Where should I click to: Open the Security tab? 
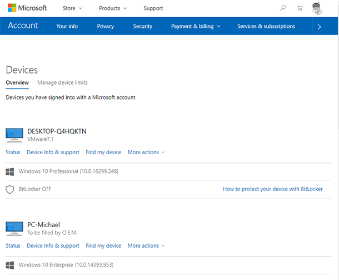pos(142,26)
